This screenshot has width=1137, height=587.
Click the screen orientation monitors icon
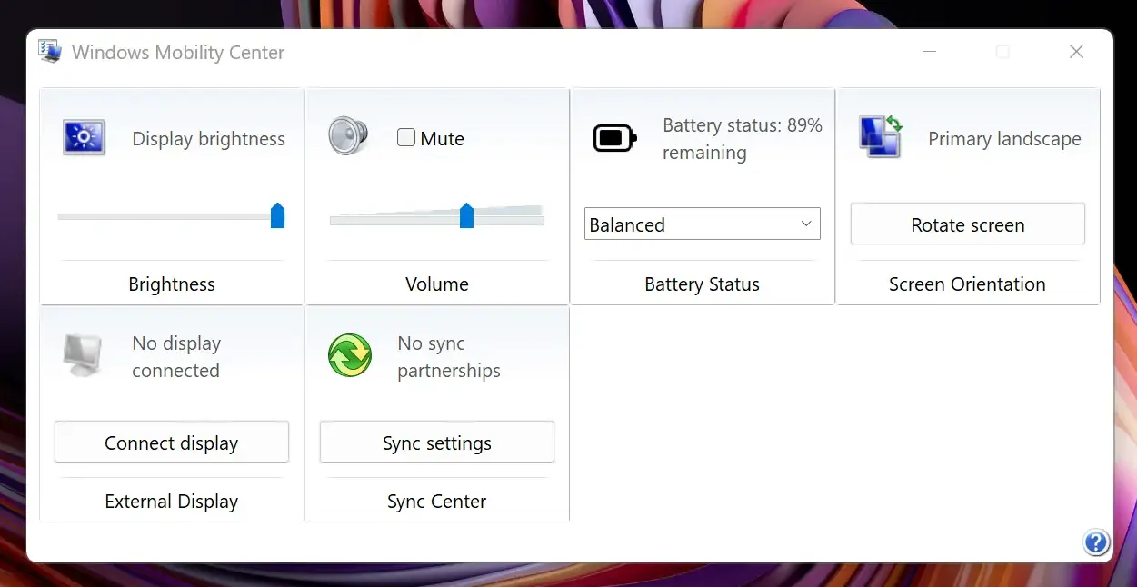pos(881,137)
